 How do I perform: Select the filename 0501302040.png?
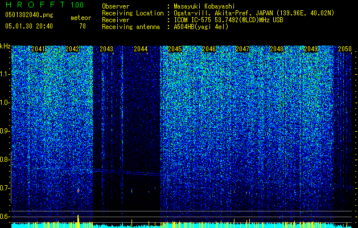click(x=29, y=15)
